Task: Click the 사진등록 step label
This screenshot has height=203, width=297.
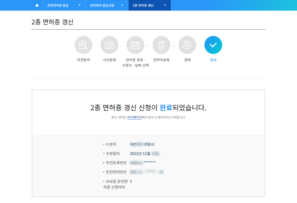Action: click(x=109, y=60)
